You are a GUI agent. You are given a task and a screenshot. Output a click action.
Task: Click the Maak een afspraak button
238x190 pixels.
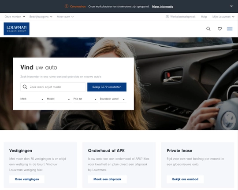coord(107,179)
